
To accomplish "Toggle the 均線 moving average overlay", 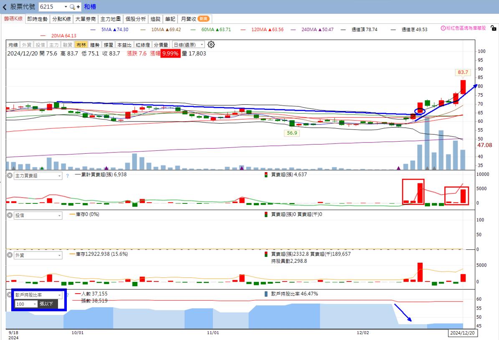I will [x=13, y=45].
